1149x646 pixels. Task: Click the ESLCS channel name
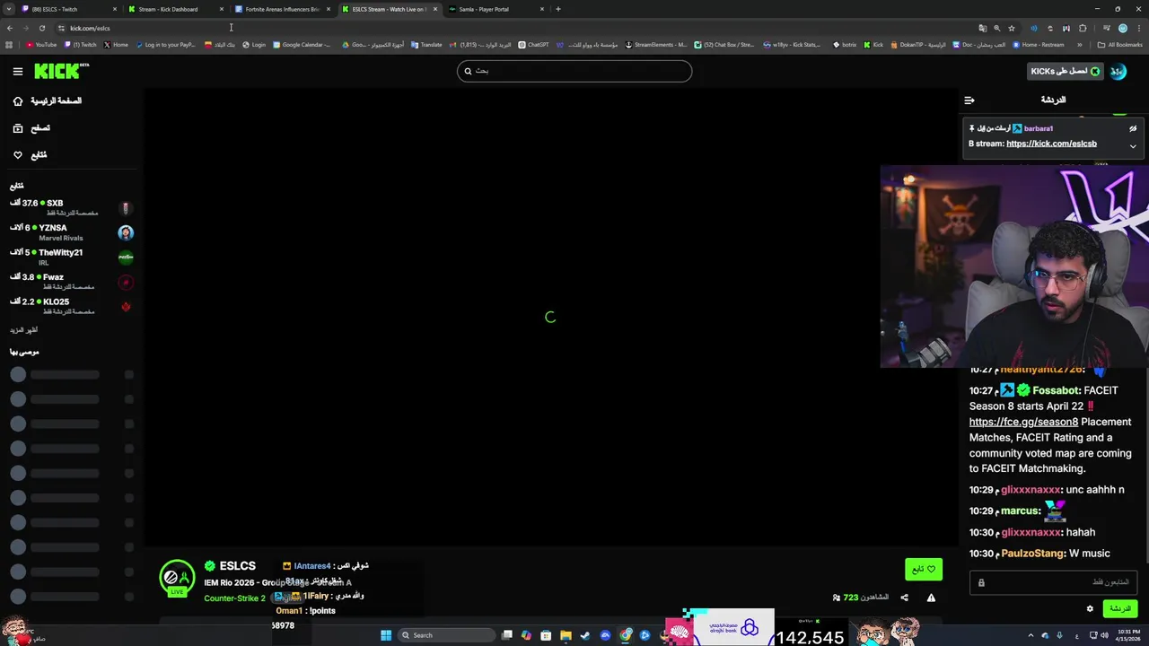pos(238,566)
